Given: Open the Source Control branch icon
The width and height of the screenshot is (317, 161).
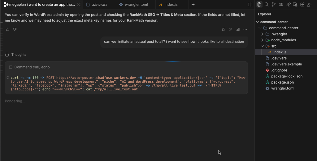Looking at the screenshot, I should coord(274,4).
